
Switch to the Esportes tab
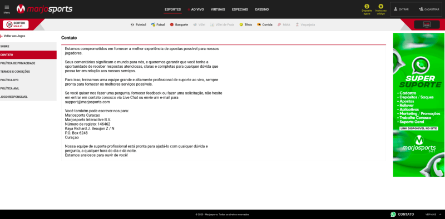(172, 9)
